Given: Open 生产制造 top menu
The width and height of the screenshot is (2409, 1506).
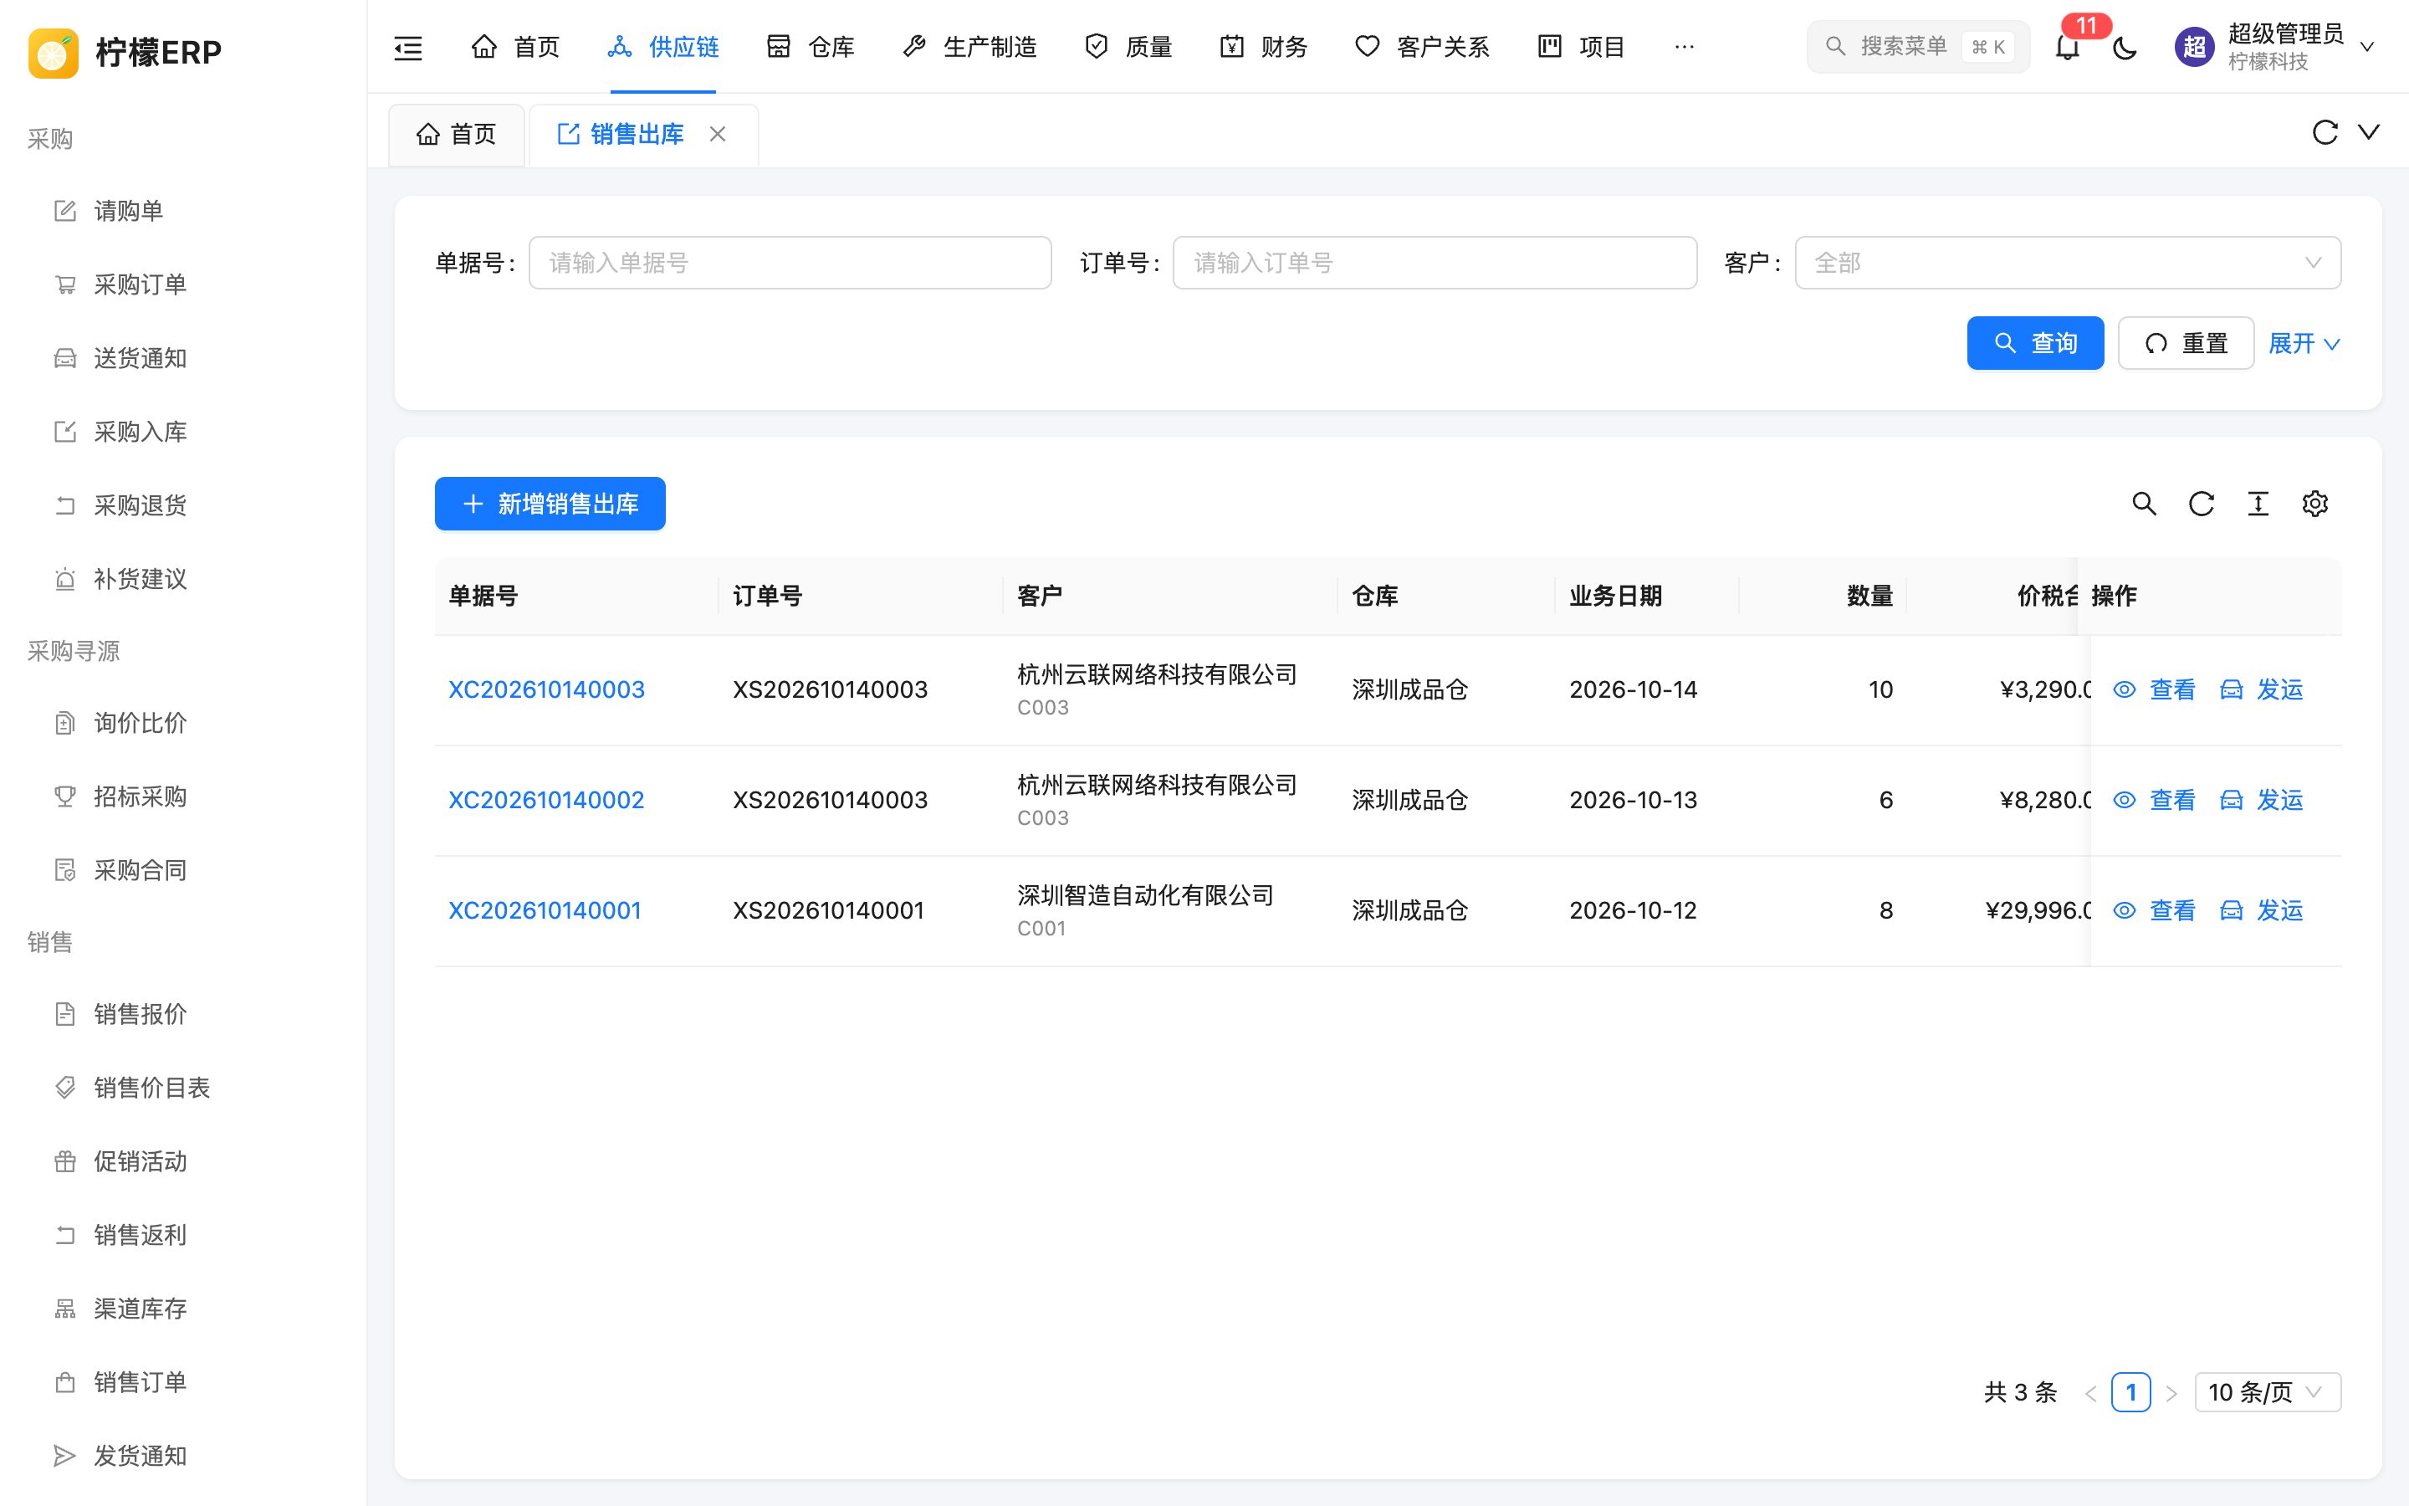Looking at the screenshot, I should [969, 47].
